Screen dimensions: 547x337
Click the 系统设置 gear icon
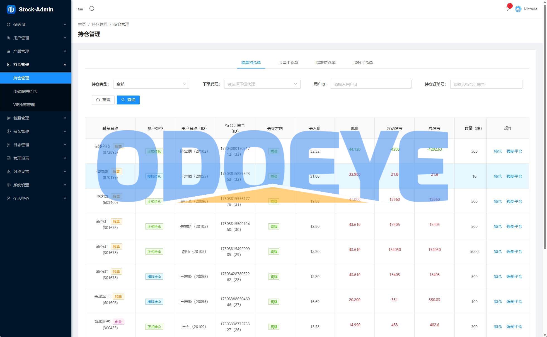[9, 185]
